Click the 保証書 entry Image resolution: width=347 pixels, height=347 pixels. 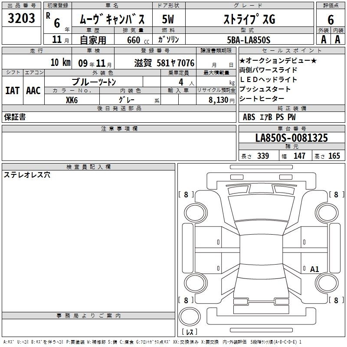[15, 117]
